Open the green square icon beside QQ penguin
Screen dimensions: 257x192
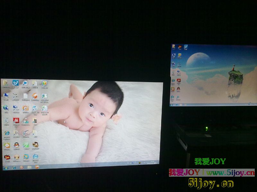tap(26, 145)
